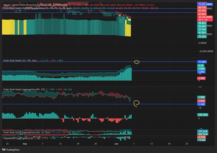
Task: Click the green 58.82K axis label
Action: (x=202, y=23)
